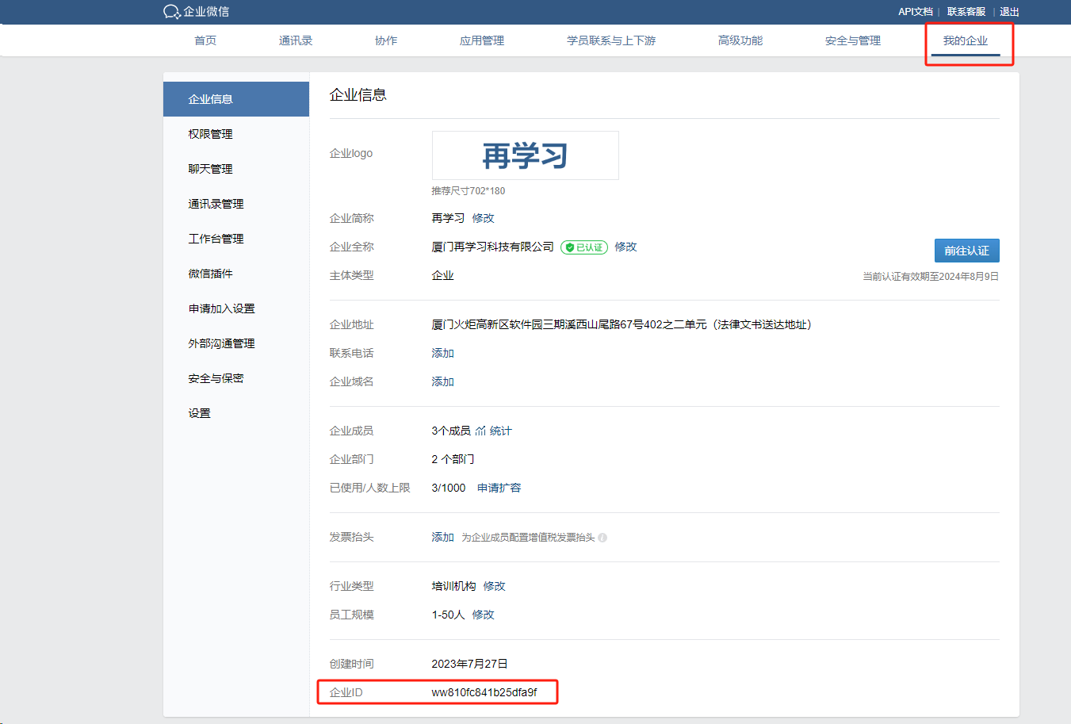Click 修改 next to 培训机构
Screen dimensions: 1071x724
click(494, 586)
